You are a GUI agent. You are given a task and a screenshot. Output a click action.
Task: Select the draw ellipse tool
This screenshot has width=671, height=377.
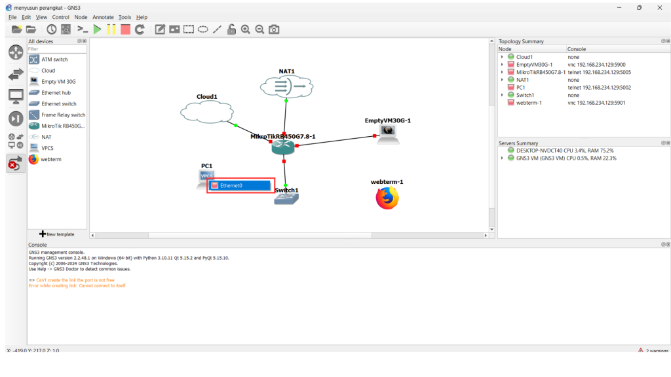click(x=203, y=29)
